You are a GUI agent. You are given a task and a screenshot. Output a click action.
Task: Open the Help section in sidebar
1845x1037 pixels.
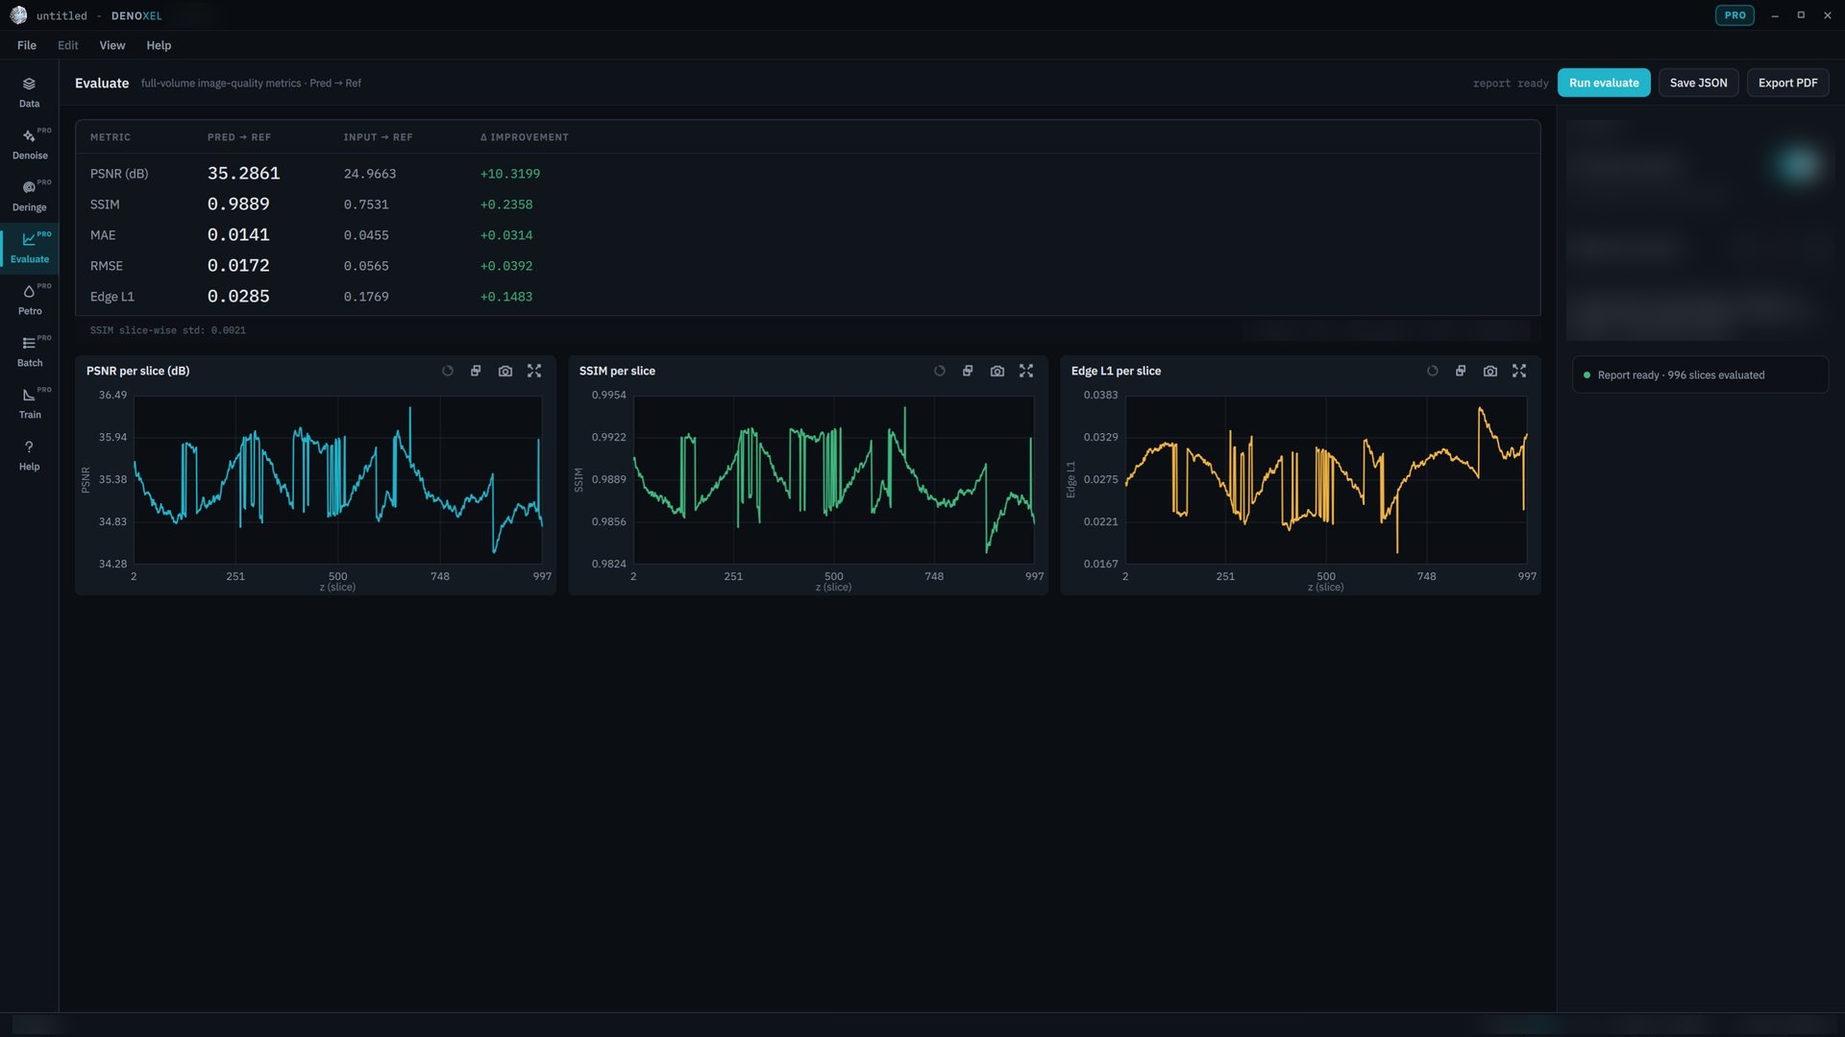pyautogui.click(x=29, y=455)
